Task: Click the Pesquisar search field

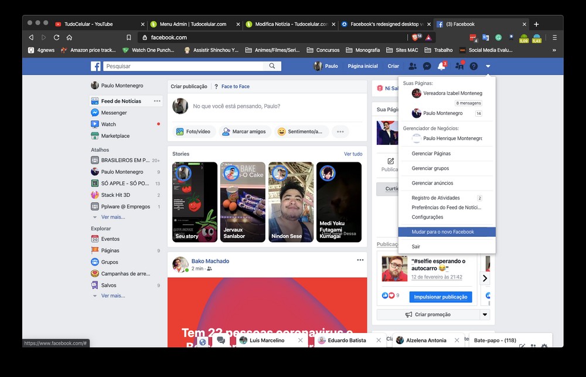Action: pyautogui.click(x=183, y=66)
